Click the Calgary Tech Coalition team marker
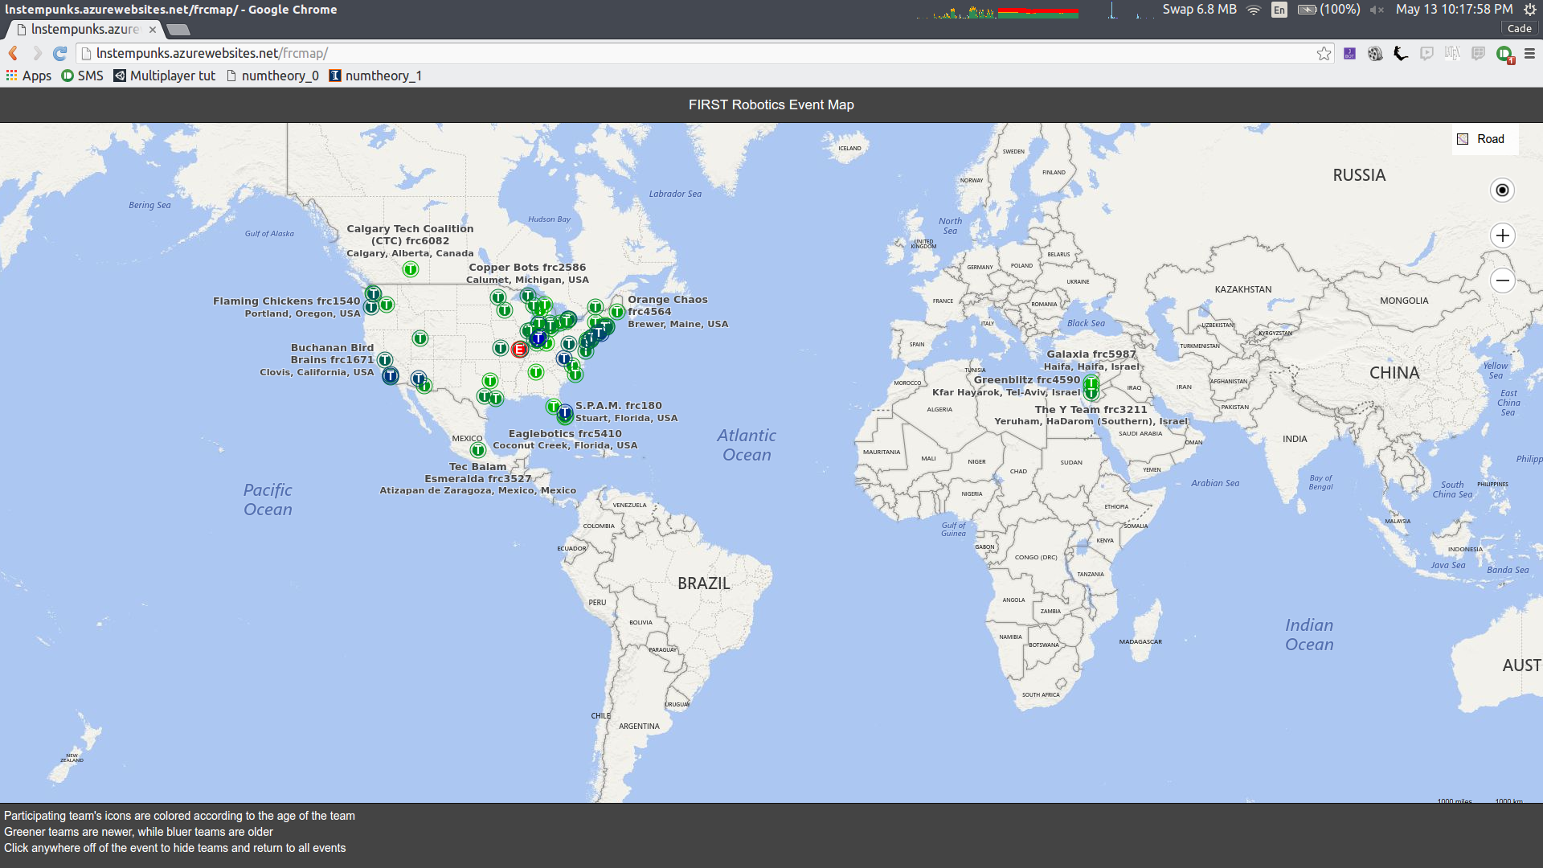The height and width of the screenshot is (868, 1543). pyautogui.click(x=411, y=269)
